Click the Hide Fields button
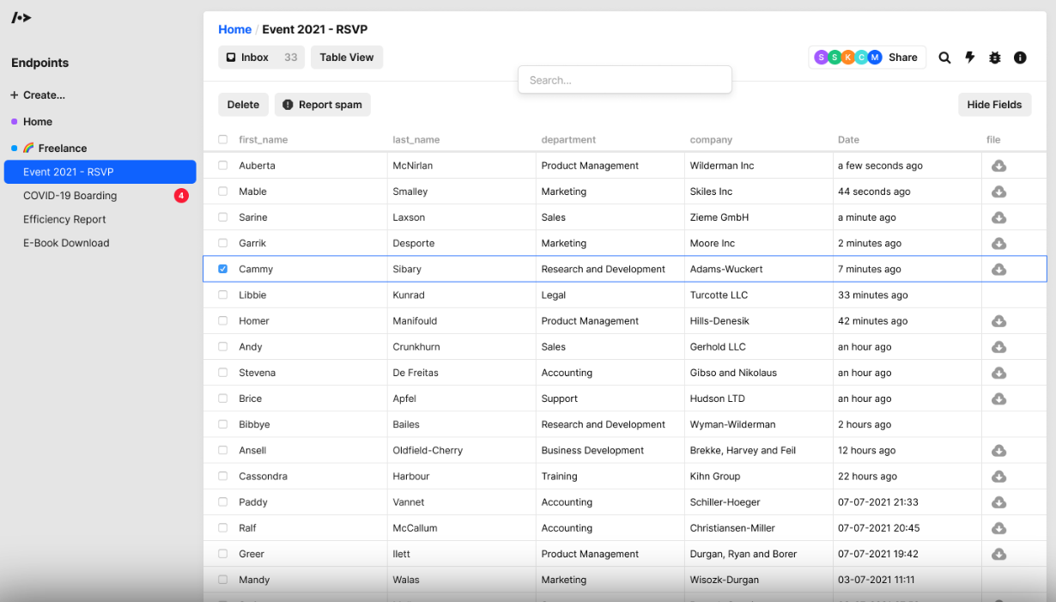The width and height of the screenshot is (1056, 602). pyautogui.click(x=994, y=105)
